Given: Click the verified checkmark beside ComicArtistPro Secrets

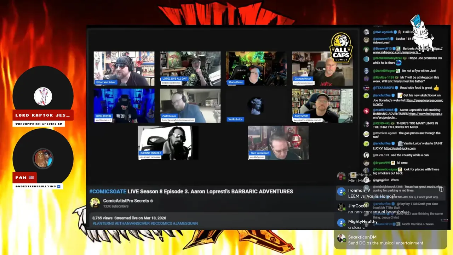Looking at the screenshot, I should click(x=152, y=201).
